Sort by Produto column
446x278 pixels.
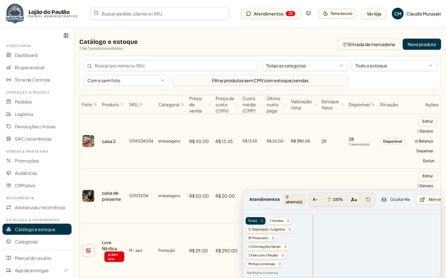pyautogui.click(x=113, y=105)
